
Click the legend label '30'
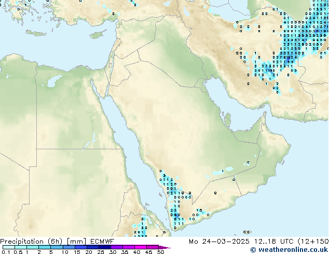[x=113, y=252]
